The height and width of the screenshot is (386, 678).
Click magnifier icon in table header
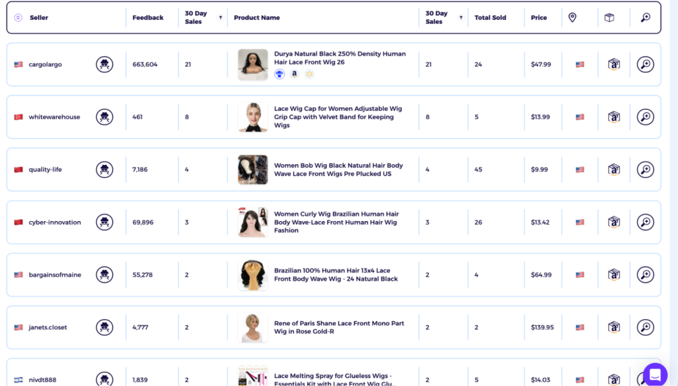coord(646,17)
